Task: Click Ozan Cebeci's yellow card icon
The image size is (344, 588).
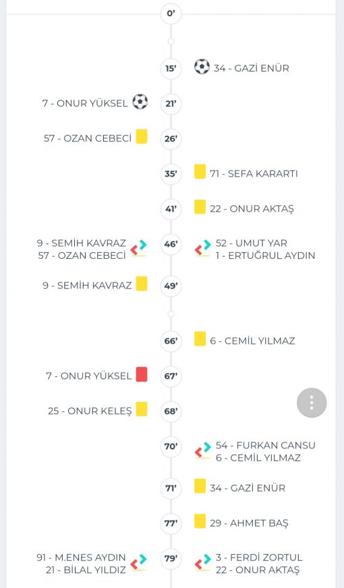Action: 142,137
